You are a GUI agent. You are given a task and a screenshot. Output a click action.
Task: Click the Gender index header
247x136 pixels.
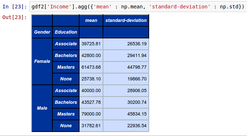[x=42, y=32]
